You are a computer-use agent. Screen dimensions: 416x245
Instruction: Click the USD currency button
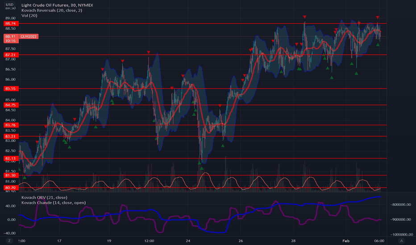[9, 4]
